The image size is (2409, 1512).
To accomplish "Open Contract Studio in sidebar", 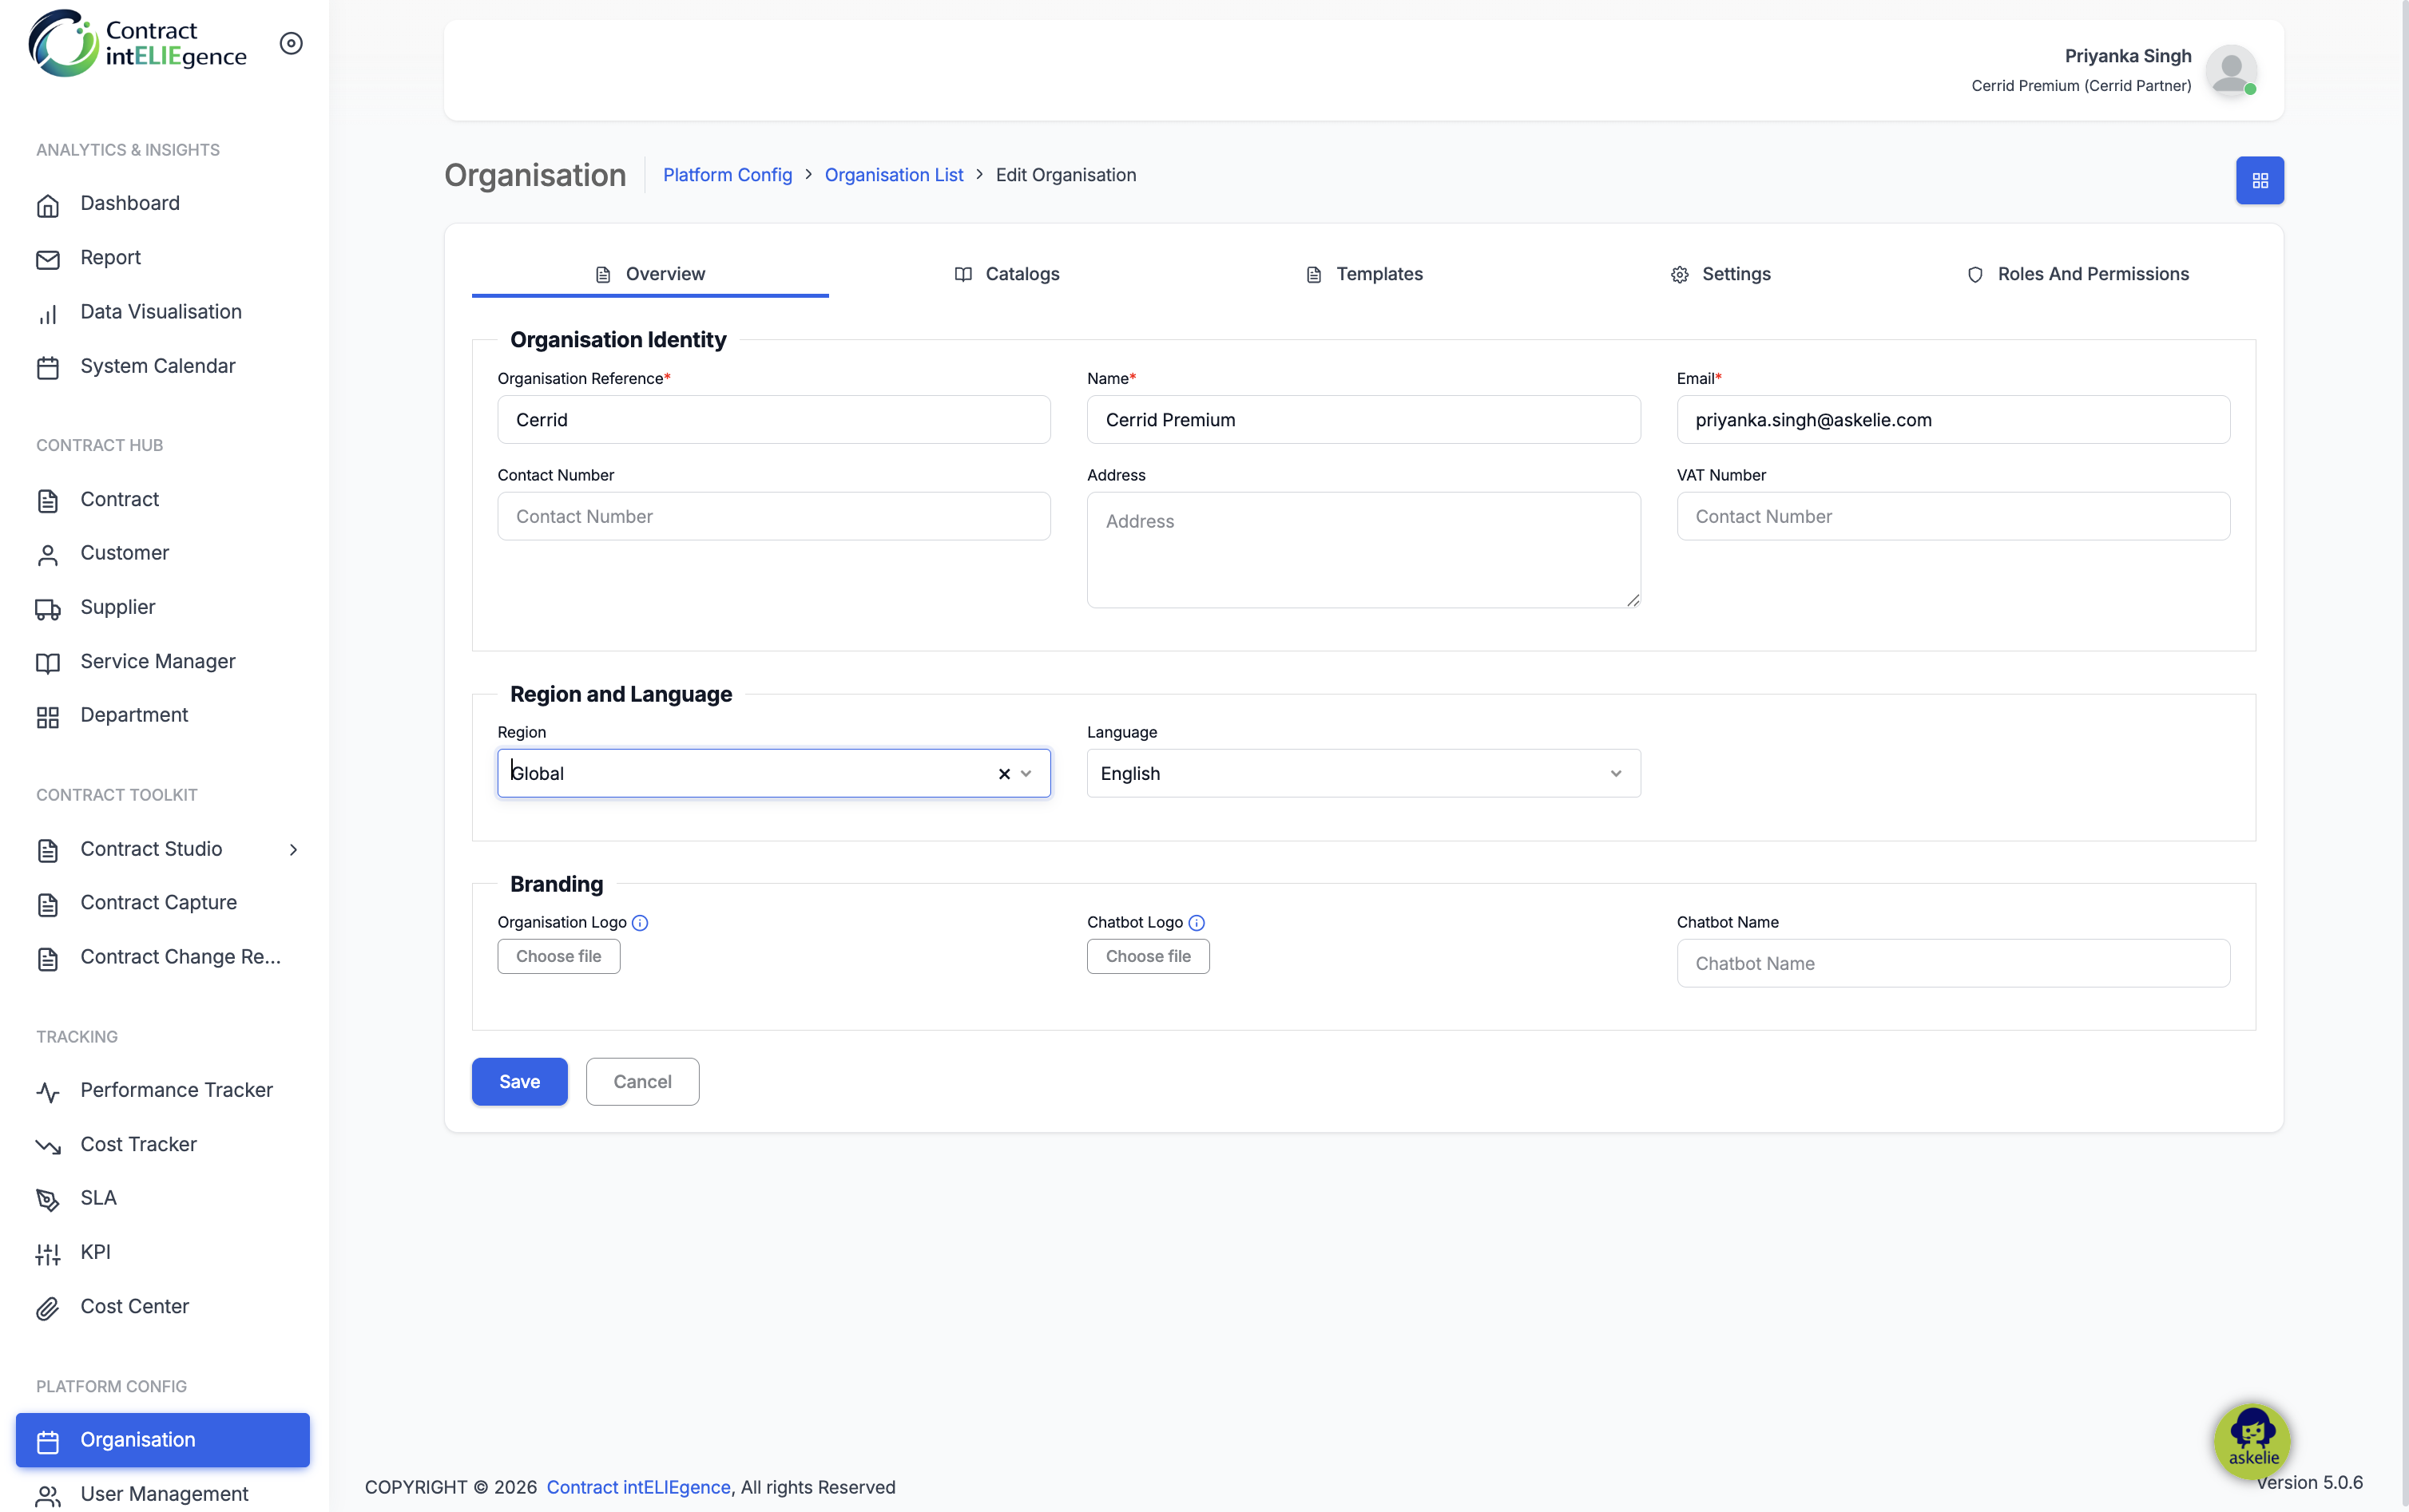I will pyautogui.click(x=151, y=849).
